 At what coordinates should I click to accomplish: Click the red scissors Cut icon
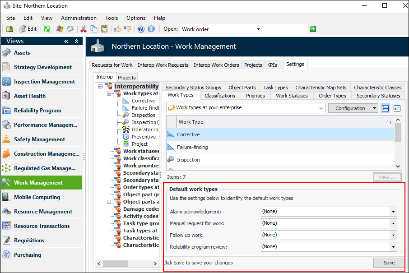[x=83, y=29]
